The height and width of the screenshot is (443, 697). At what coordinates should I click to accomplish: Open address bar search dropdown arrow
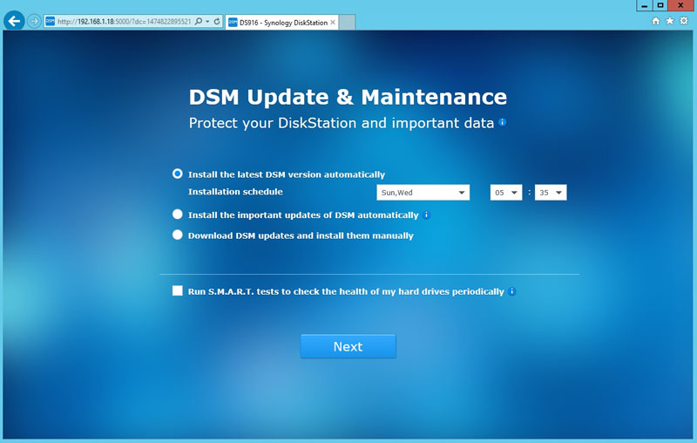point(207,21)
